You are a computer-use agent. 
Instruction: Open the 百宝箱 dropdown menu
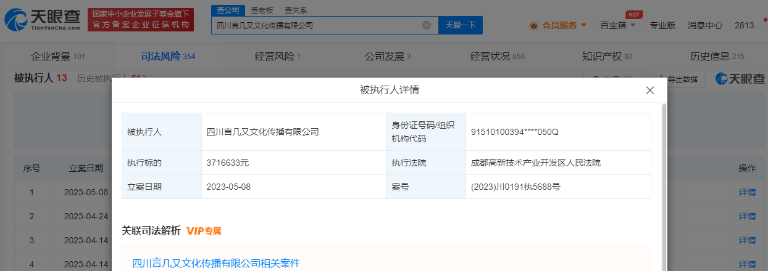click(617, 25)
